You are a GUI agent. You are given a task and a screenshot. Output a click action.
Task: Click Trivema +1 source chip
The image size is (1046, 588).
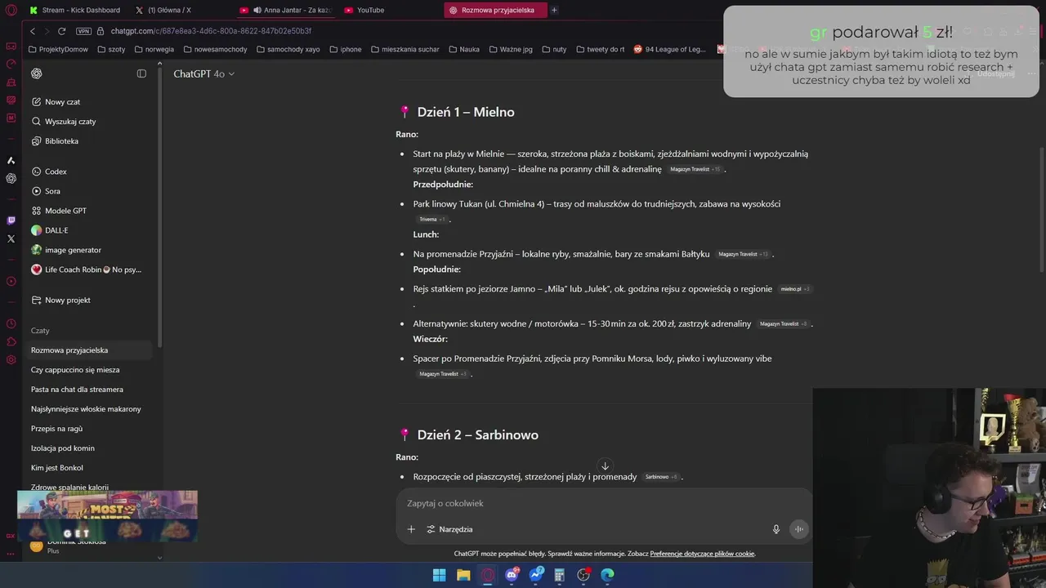[432, 220]
